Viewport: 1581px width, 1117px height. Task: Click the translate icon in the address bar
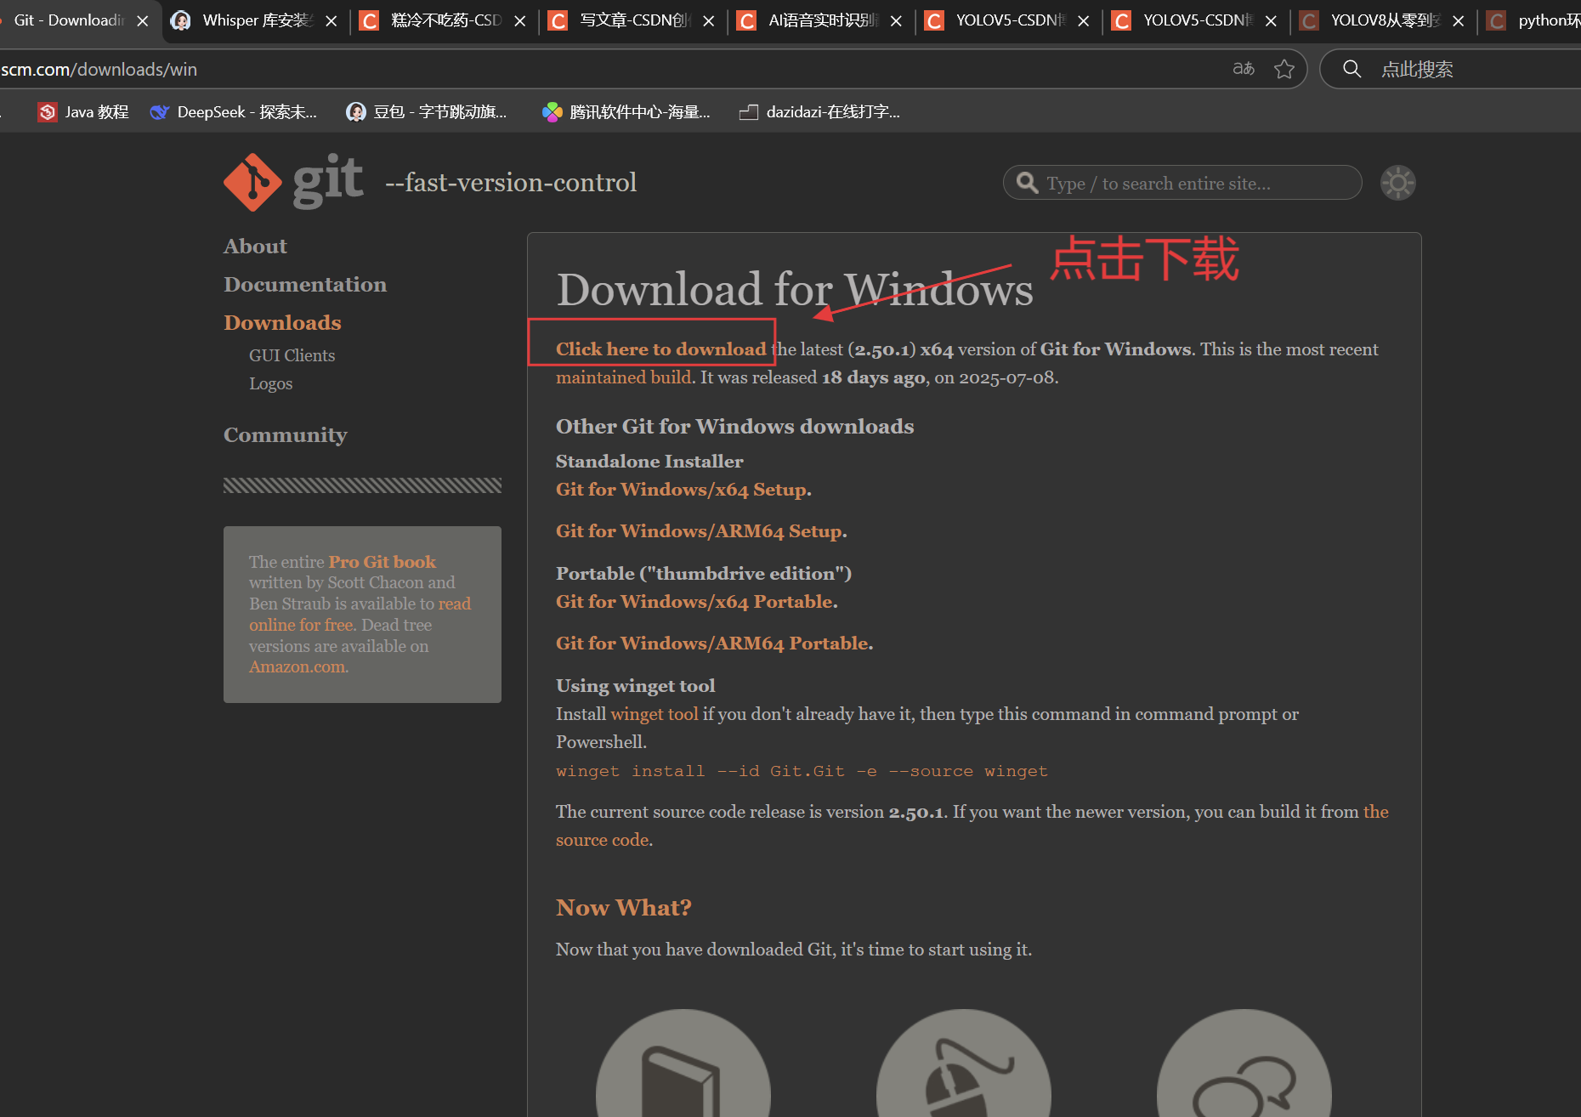[1243, 69]
